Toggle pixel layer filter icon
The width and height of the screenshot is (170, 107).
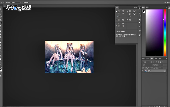coord(152,62)
